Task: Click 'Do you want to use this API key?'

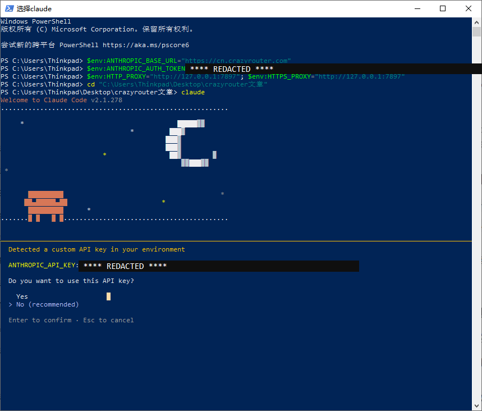Action: click(x=71, y=281)
